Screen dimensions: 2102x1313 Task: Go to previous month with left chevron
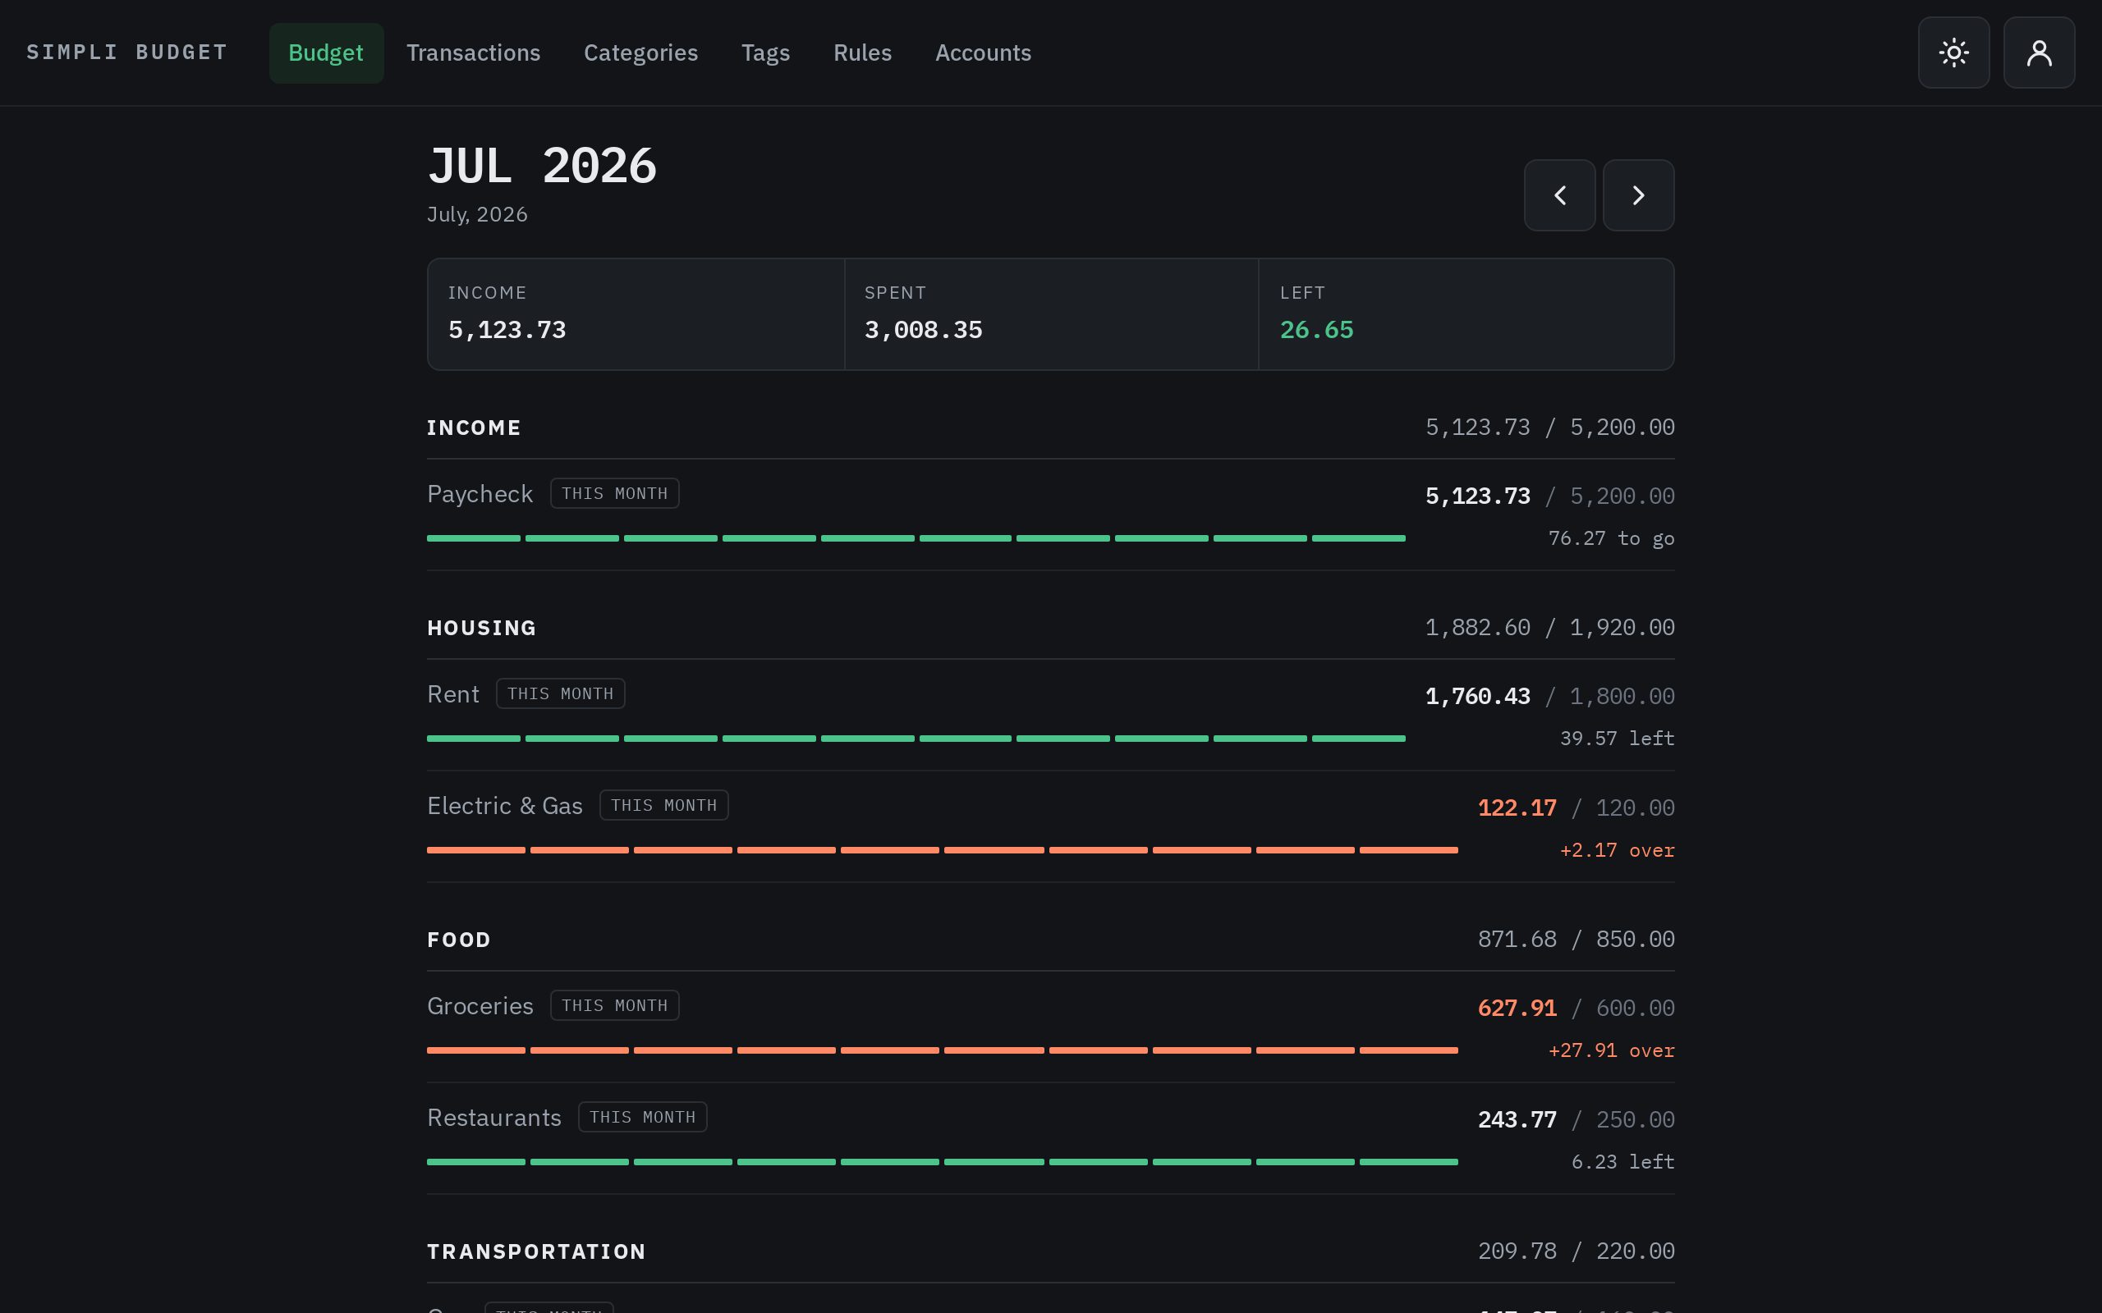(1559, 195)
